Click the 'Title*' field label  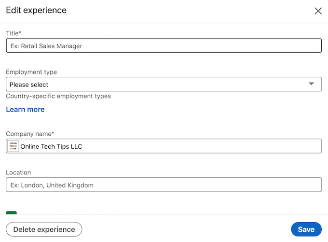14,33
